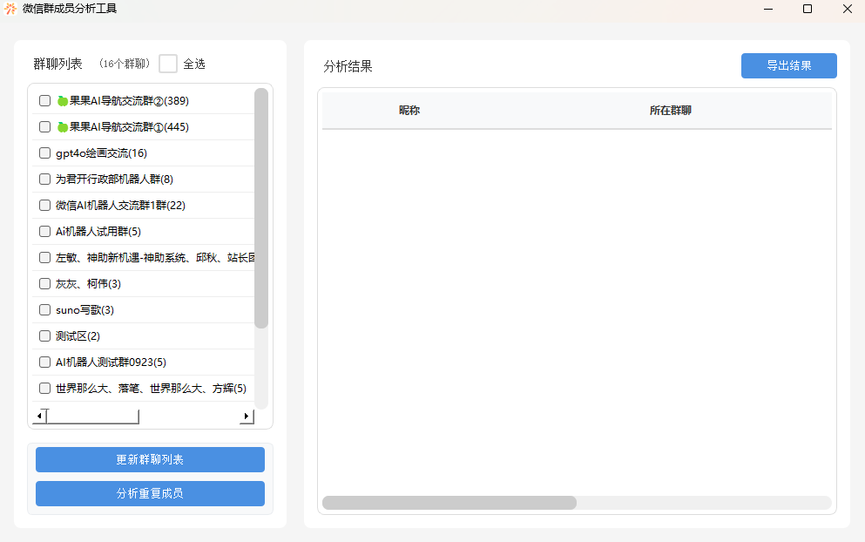Click the green apple icon in 交流群②
This screenshot has width=865, height=542.
tap(63, 100)
